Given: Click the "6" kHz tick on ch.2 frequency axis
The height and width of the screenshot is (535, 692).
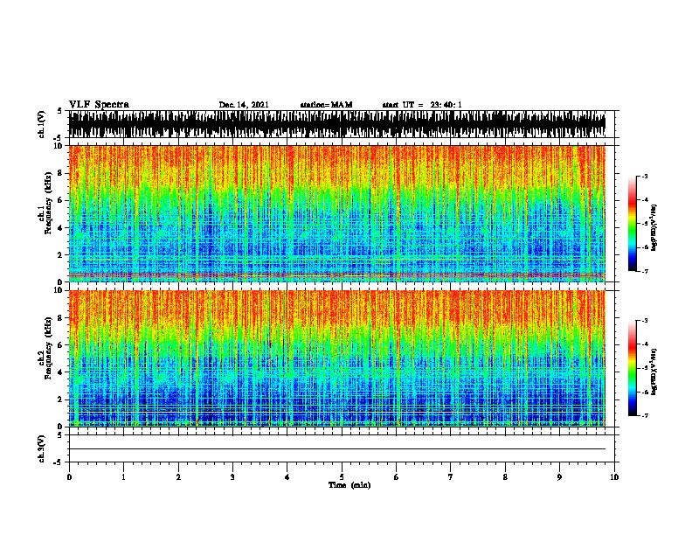Looking at the screenshot, I should [61, 345].
